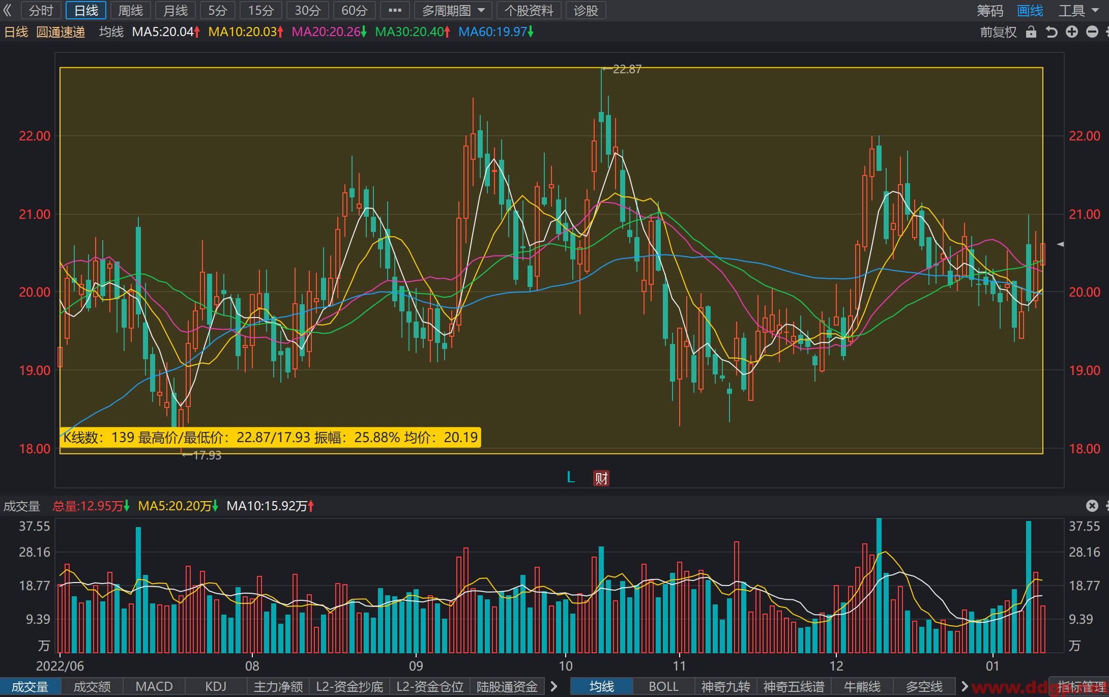Click the MA5:20.04 value
This screenshot has width=1109, height=697.
click(x=166, y=32)
